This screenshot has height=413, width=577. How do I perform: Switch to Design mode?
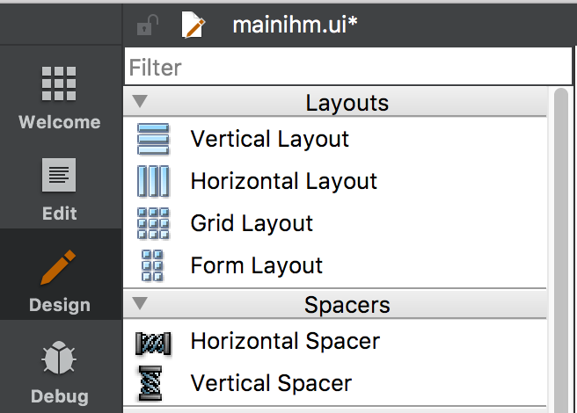(x=59, y=274)
